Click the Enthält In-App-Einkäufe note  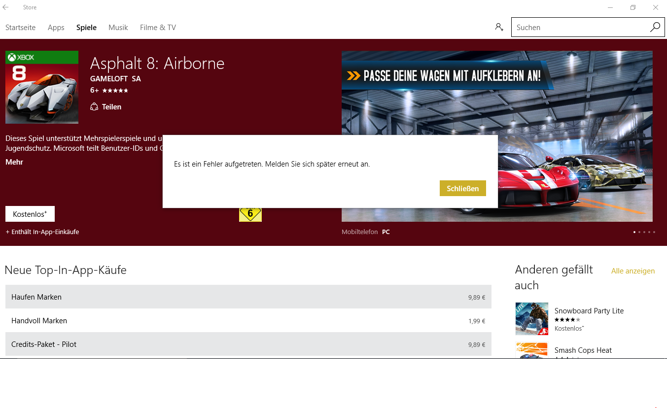(x=42, y=232)
